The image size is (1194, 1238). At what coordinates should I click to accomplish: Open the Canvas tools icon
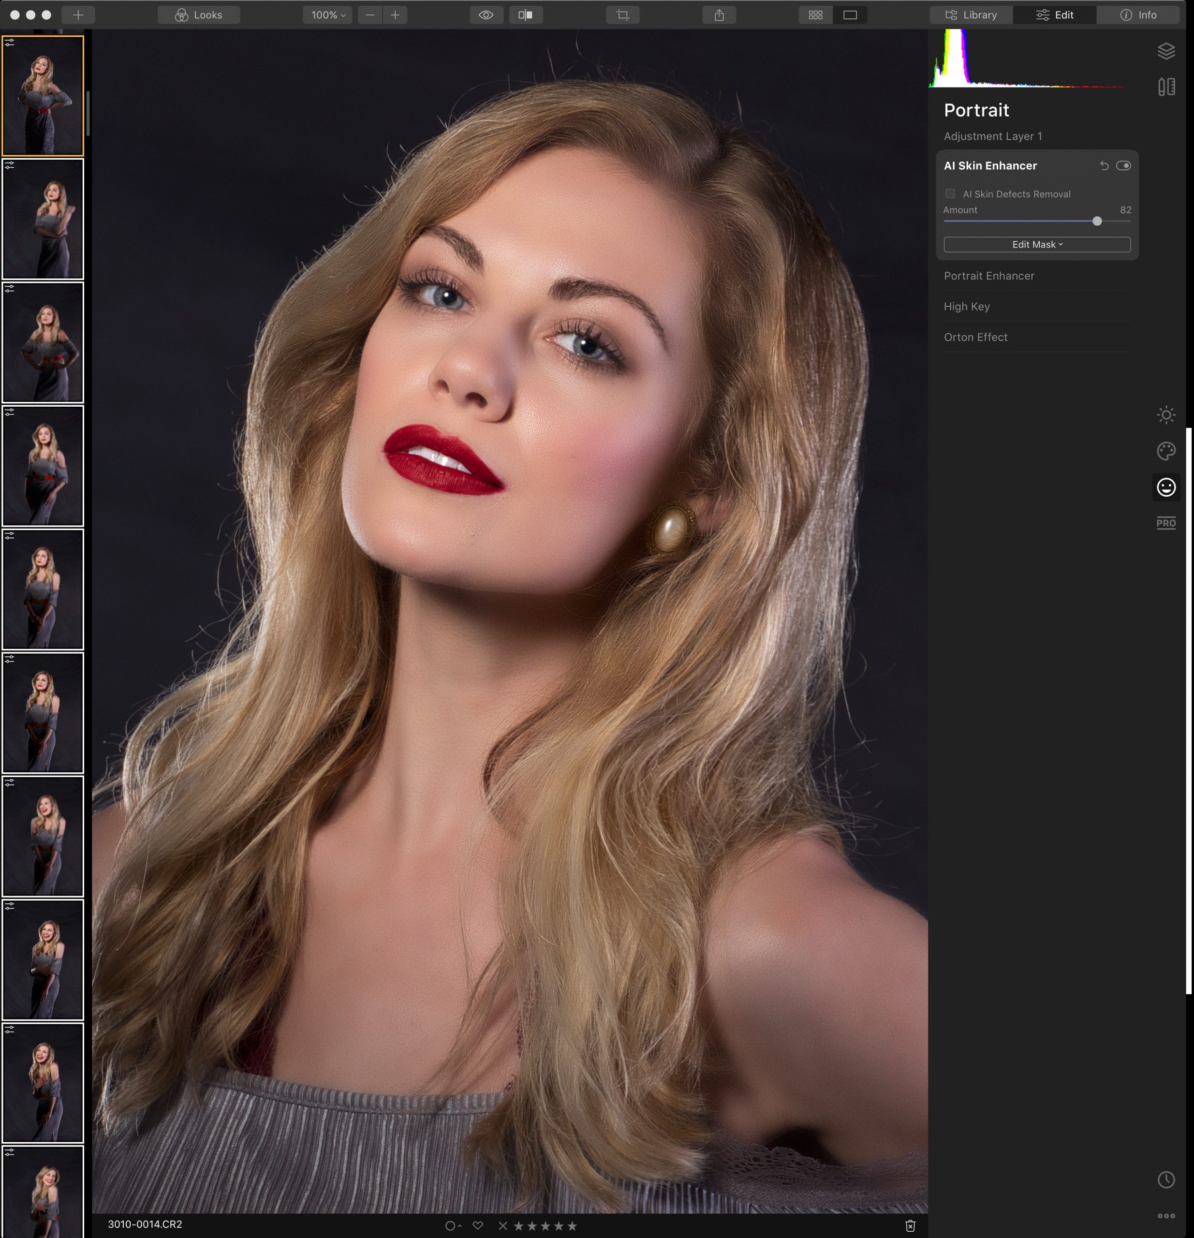pos(1165,87)
